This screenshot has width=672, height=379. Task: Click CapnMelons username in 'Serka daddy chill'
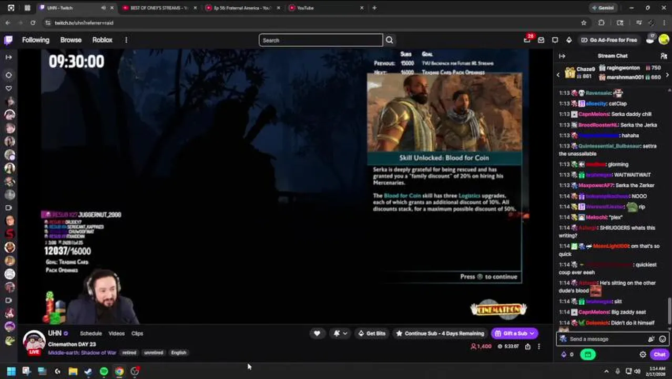pos(594,114)
